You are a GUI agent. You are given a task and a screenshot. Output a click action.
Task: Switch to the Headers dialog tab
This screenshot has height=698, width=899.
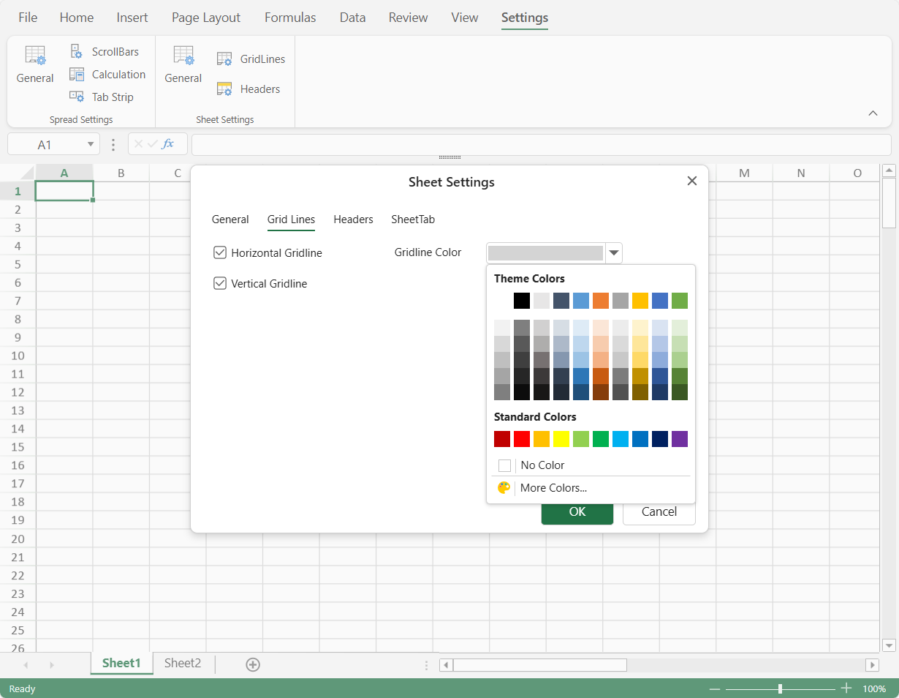tap(353, 219)
